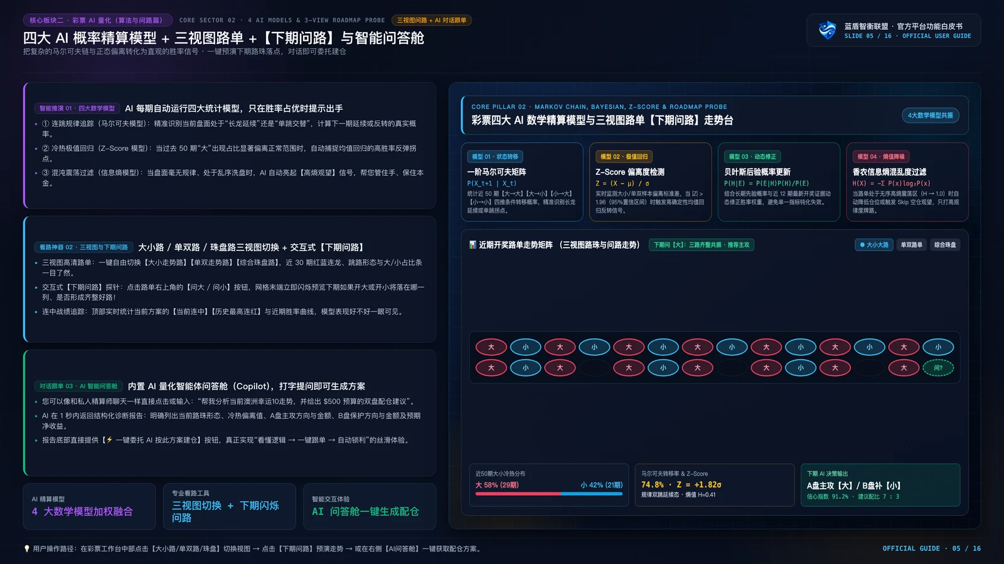Click the 模型 04 · 熵值降噪 tag
Viewport: 1004px width, 564px height.
pos(881,157)
